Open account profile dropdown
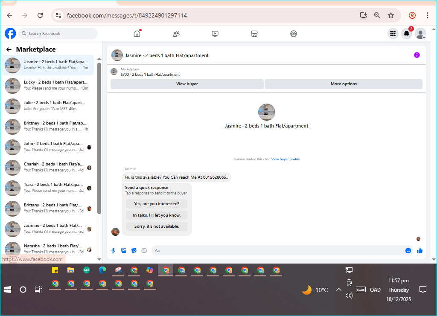This screenshot has width=437, height=316. click(x=420, y=34)
